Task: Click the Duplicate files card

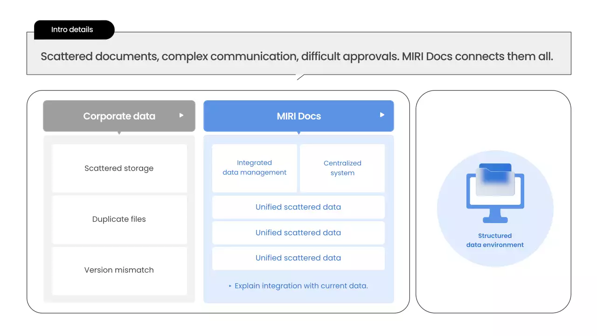Action: tap(119, 219)
